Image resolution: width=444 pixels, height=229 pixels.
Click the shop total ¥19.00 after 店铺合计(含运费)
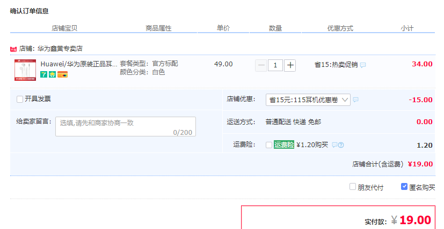click(420, 164)
